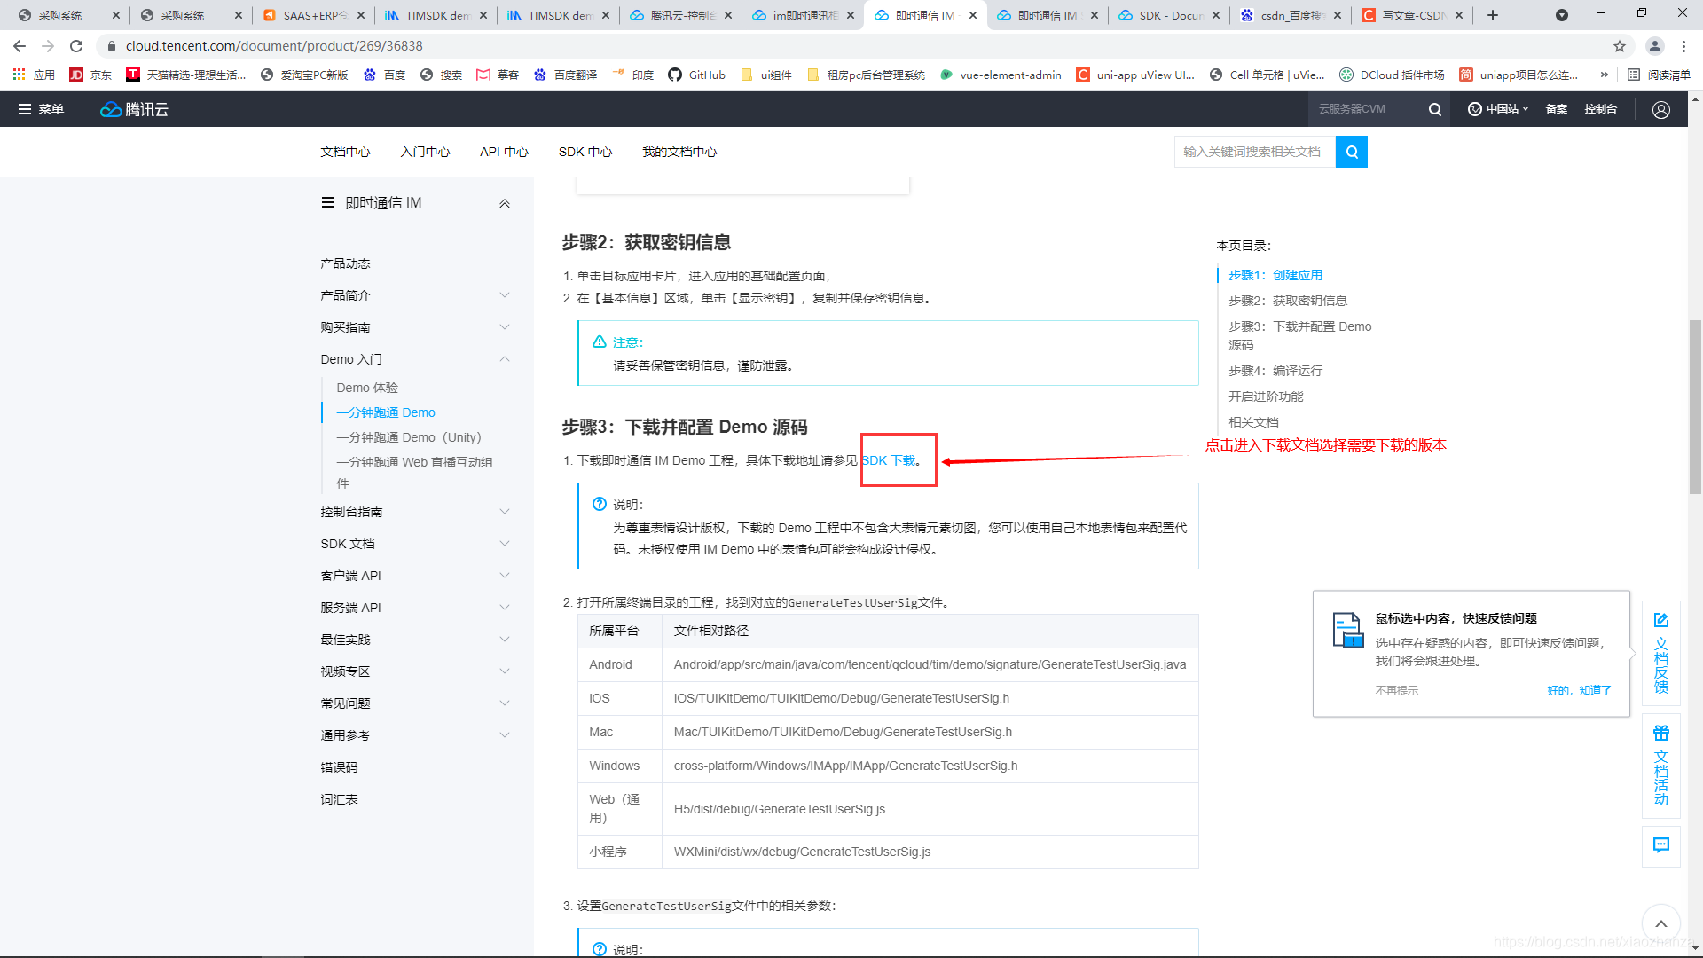This screenshot has width=1703, height=958.
Task: Focus the documentation keyword search field
Action: 1253,152
